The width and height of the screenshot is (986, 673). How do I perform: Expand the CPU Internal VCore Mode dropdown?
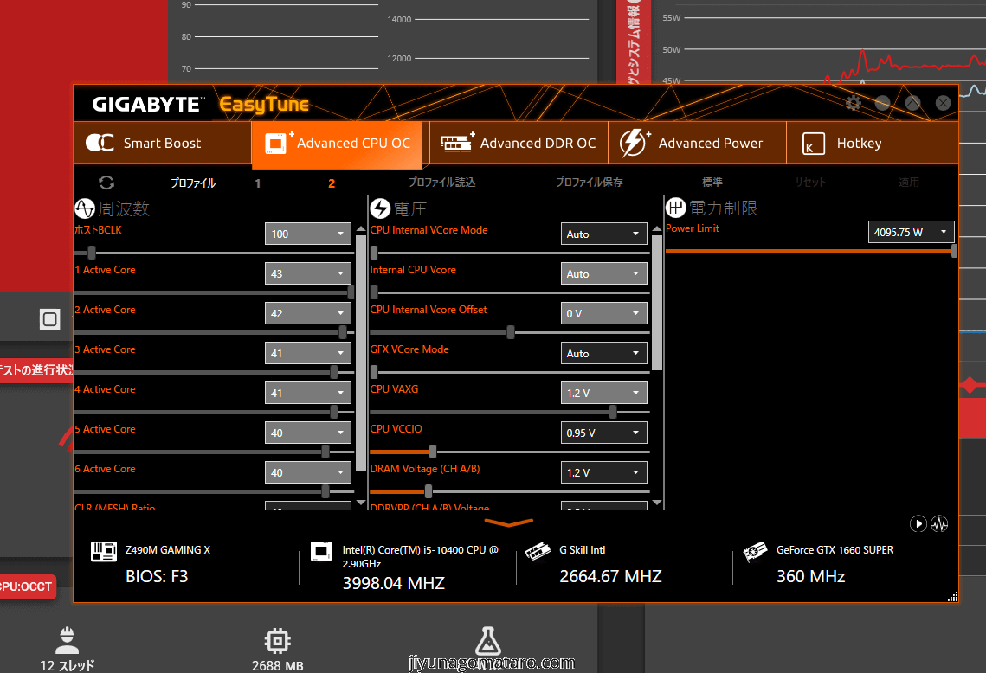[603, 234]
